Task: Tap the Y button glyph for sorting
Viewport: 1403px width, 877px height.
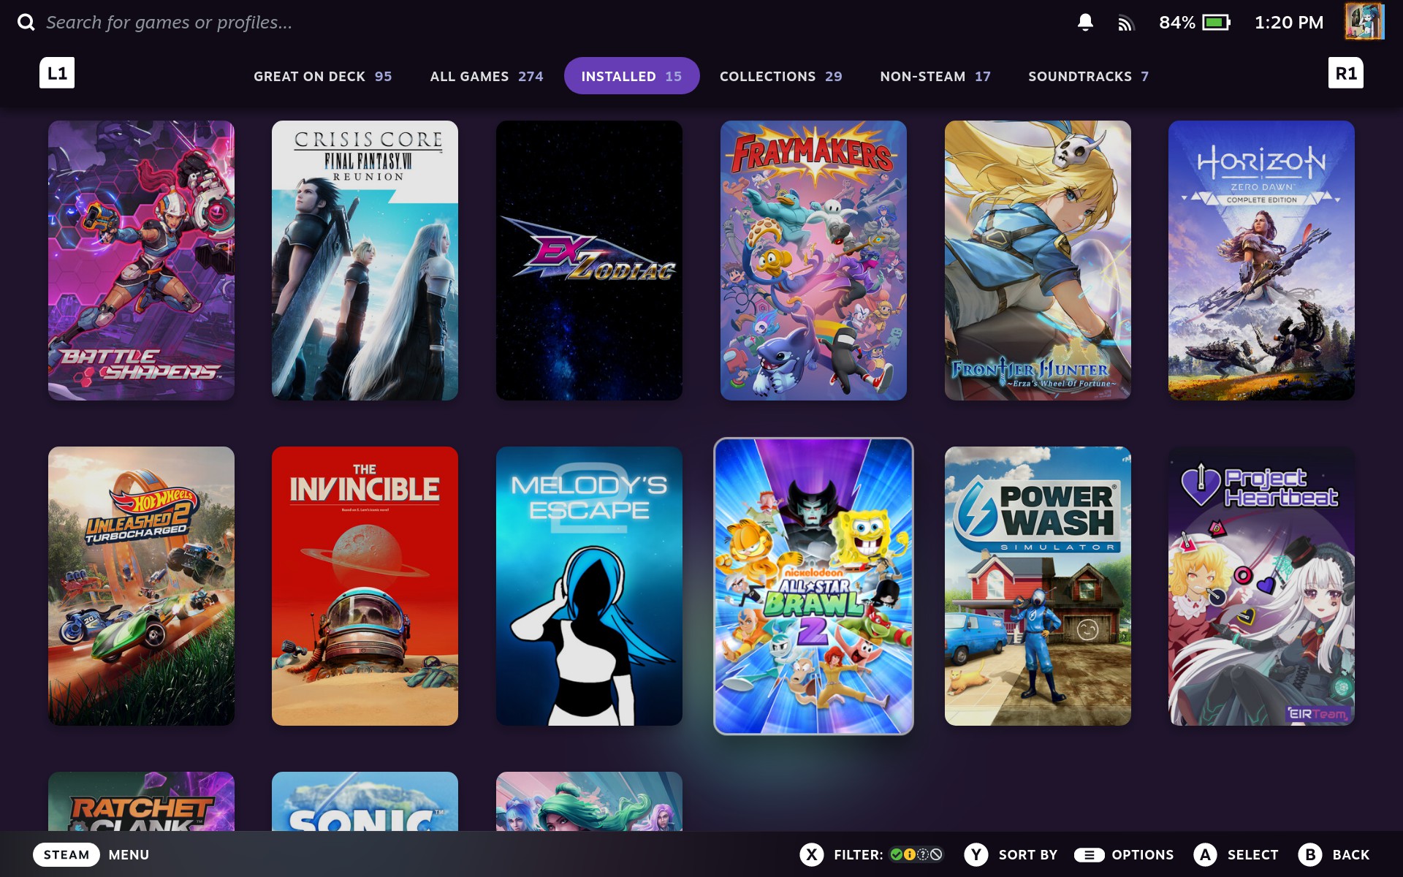Action: pos(976,854)
